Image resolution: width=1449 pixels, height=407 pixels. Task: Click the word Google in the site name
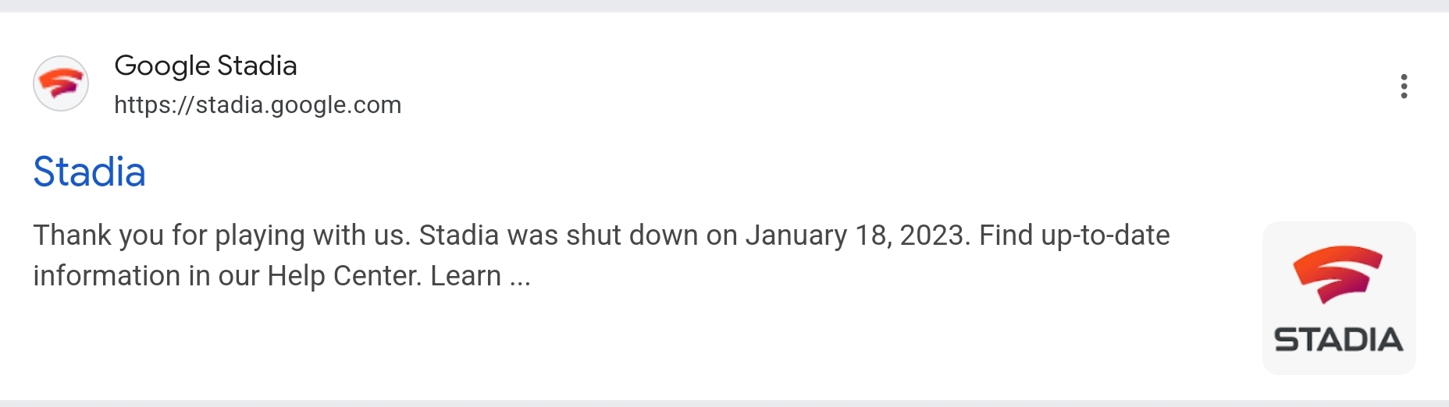tap(162, 65)
